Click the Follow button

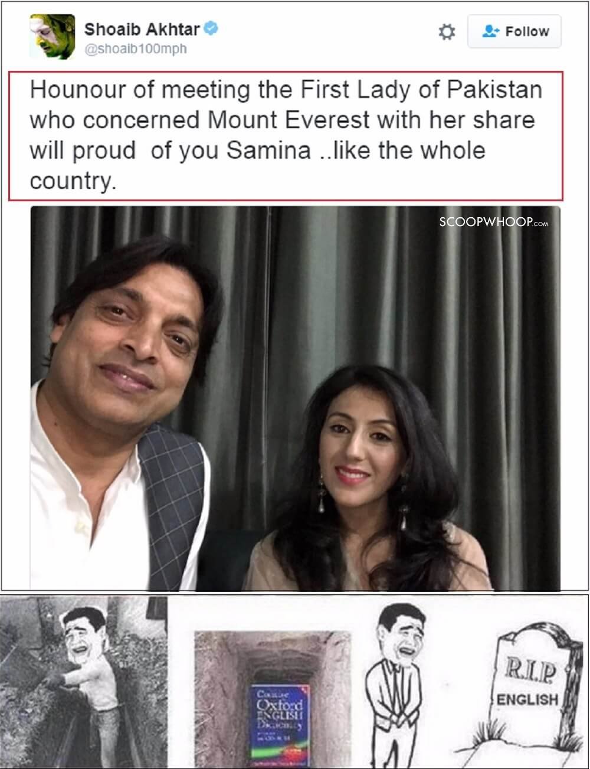click(x=514, y=31)
